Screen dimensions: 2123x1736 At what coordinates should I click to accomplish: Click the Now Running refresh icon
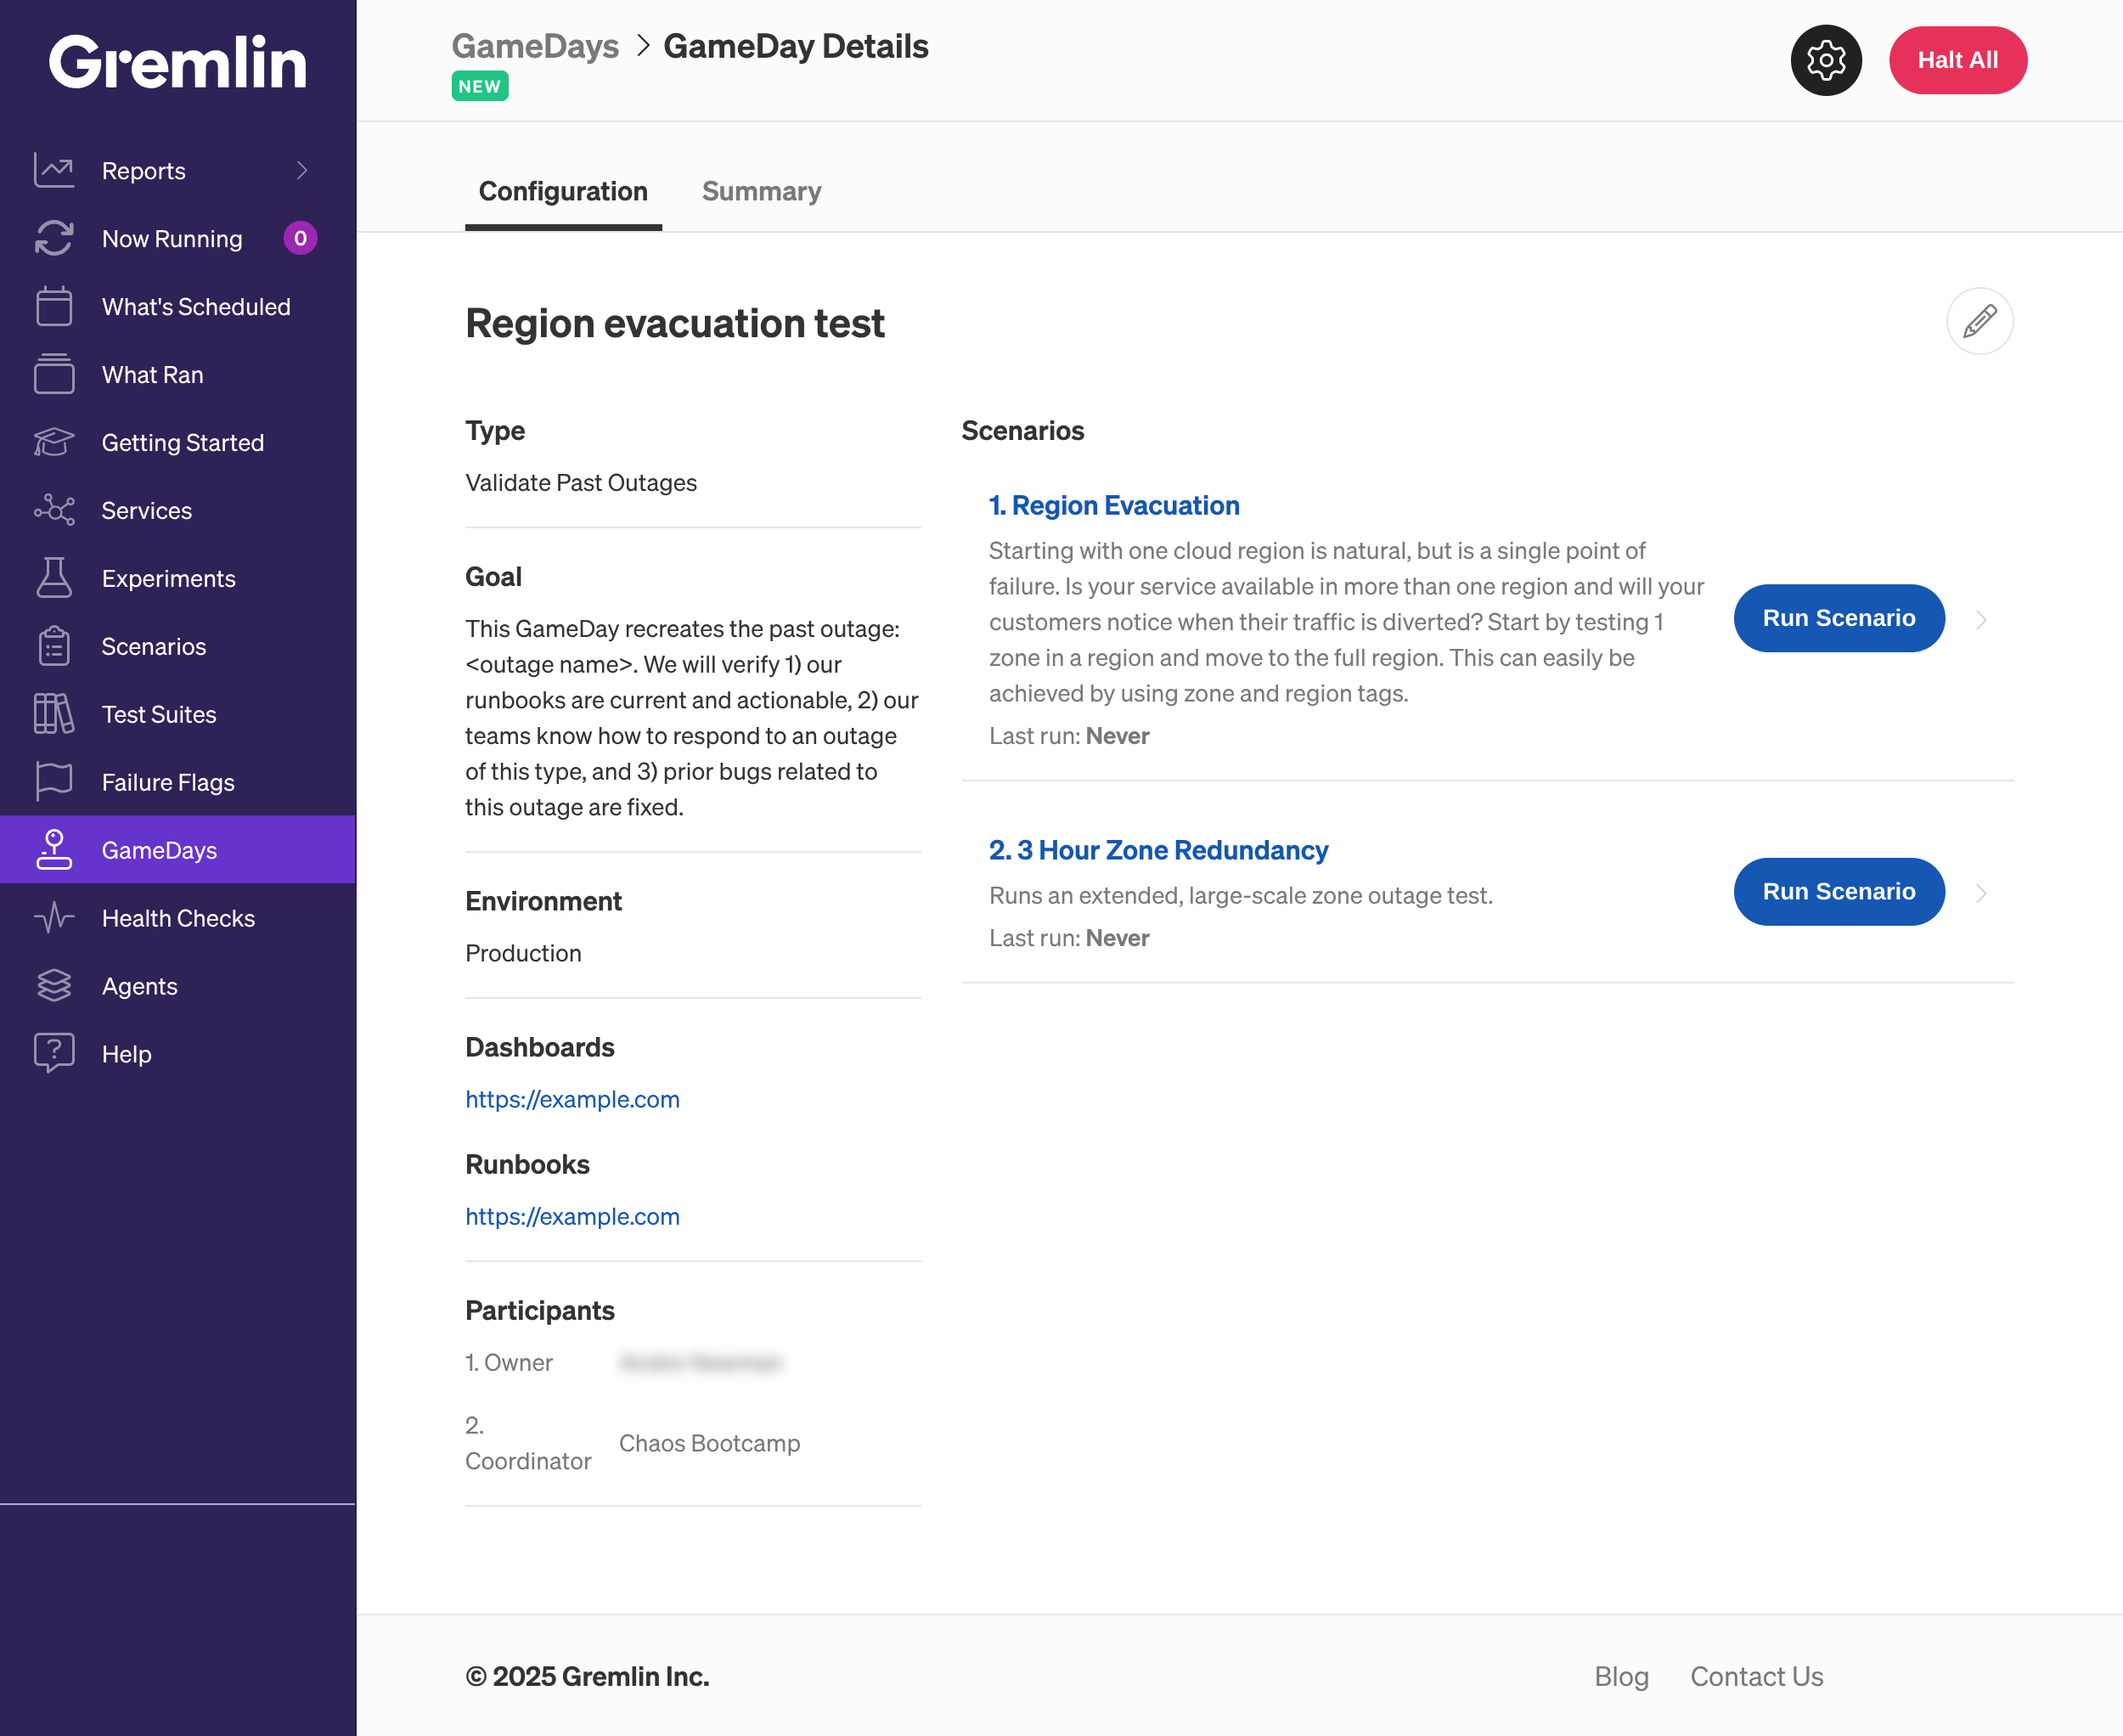[54, 238]
